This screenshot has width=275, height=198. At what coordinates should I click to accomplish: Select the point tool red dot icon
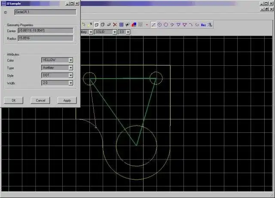[147, 25]
